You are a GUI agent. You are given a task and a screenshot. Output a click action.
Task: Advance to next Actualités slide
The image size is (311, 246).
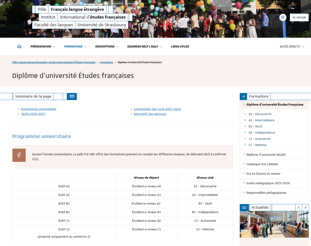(305, 207)
